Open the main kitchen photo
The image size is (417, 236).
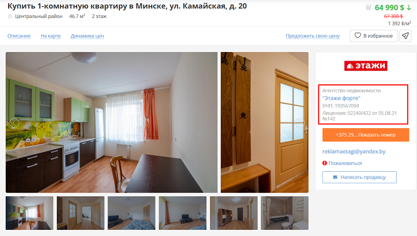pos(111,122)
